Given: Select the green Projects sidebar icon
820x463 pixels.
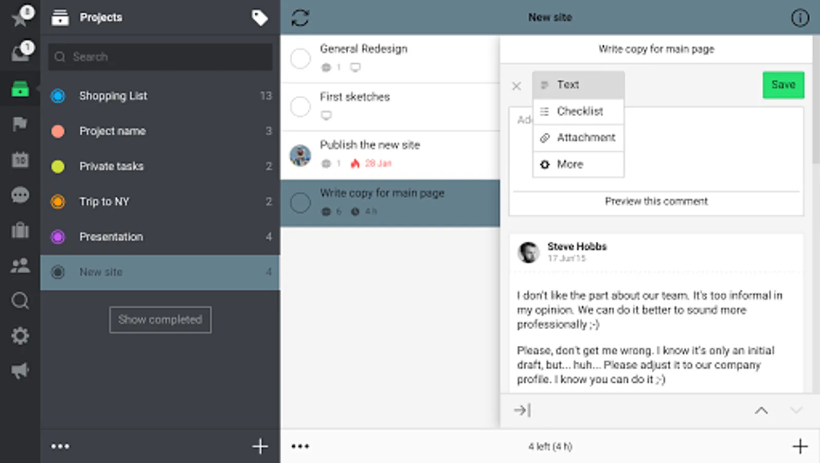Looking at the screenshot, I should coord(20,88).
